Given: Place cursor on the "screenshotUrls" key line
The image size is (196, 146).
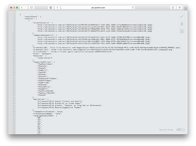Looking at the screenshot, I should [x=42, y=22].
